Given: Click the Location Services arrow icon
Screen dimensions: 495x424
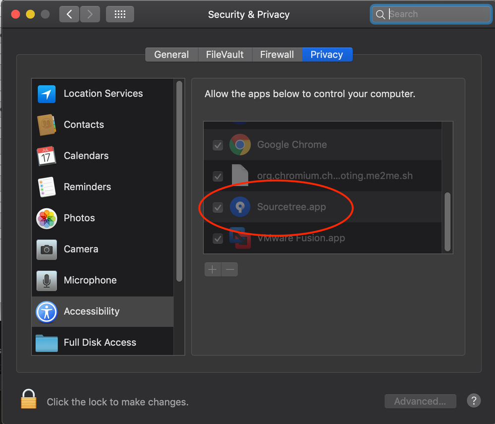Looking at the screenshot, I should [47, 94].
